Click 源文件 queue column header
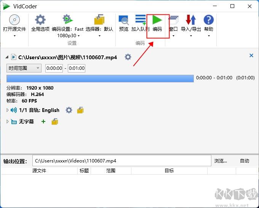 tap(39, 171)
